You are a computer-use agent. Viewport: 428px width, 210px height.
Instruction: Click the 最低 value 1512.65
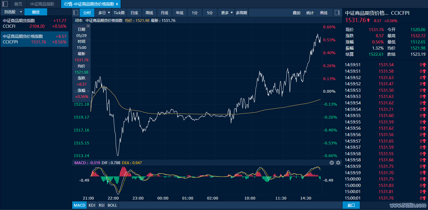pos(418,42)
